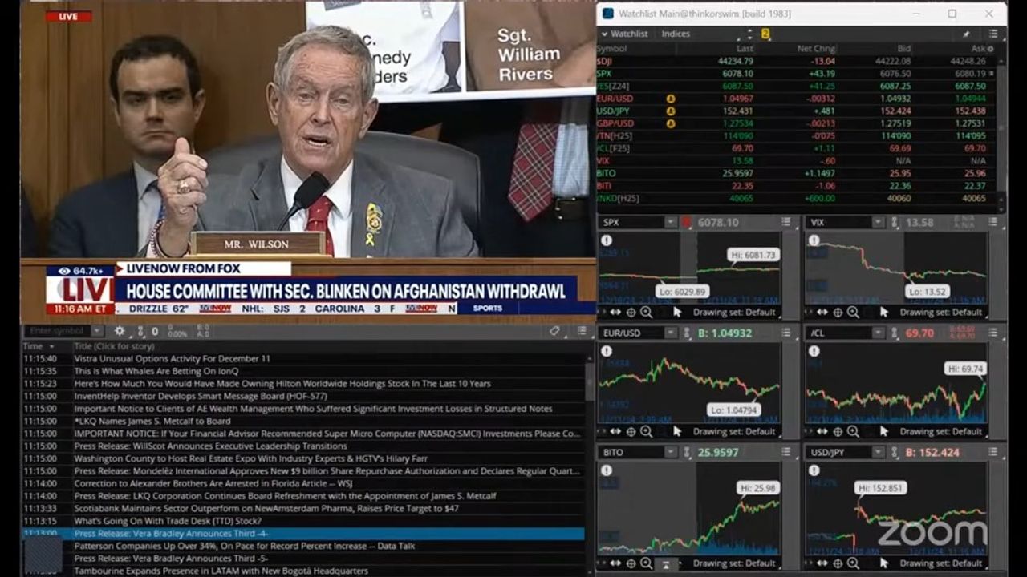1027x577 pixels.
Task: Click the zoom magnifier on SPX chart
Action: (x=645, y=313)
